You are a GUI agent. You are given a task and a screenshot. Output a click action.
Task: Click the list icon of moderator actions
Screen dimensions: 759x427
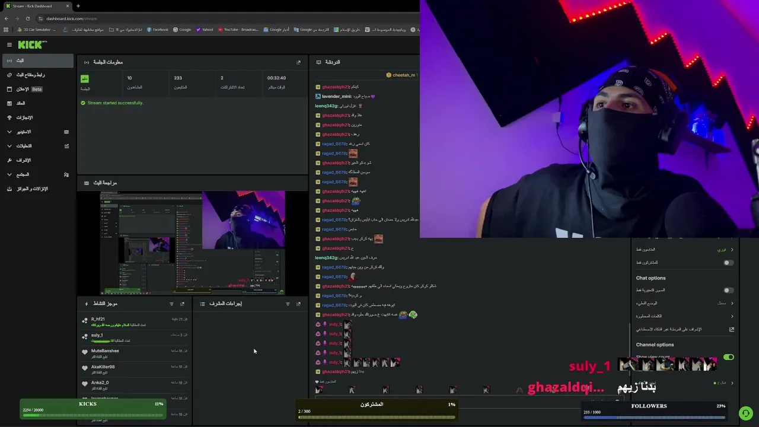pos(202,304)
